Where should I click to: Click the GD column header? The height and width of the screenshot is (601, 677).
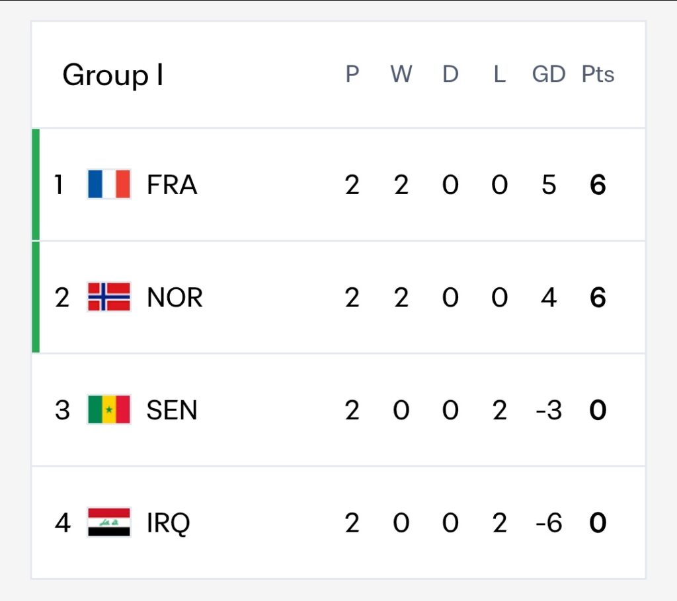(x=548, y=74)
